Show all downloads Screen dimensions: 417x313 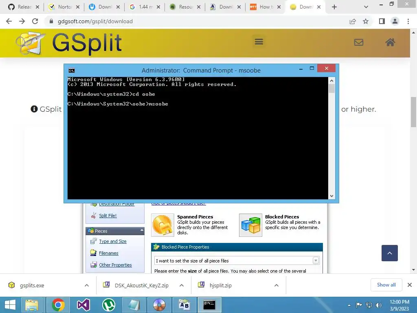tap(386, 285)
